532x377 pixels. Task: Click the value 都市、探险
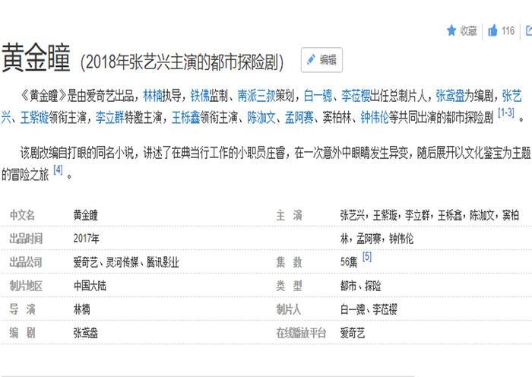pyautogui.click(x=360, y=286)
